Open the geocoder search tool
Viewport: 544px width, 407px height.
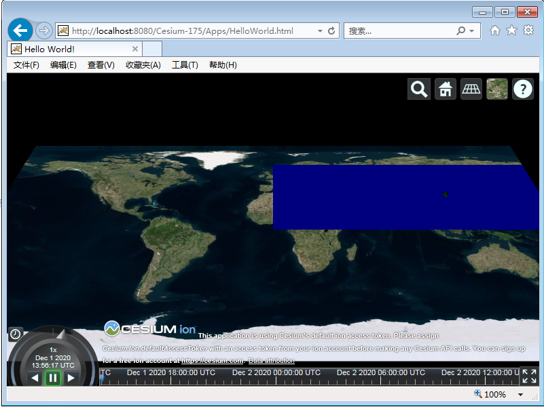(x=418, y=88)
